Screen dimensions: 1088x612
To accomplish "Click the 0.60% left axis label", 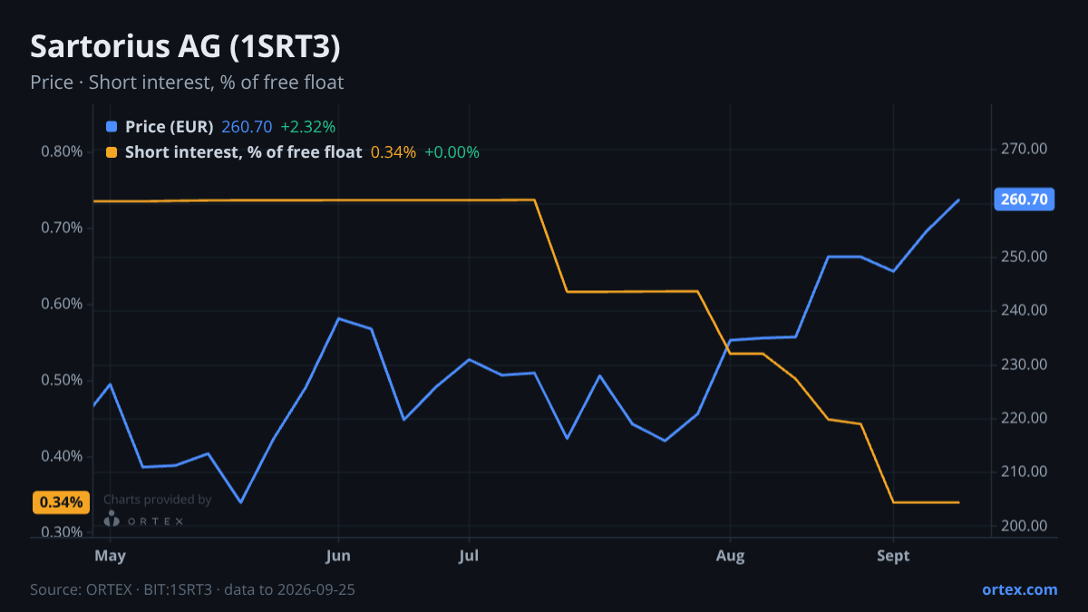I will (x=62, y=304).
